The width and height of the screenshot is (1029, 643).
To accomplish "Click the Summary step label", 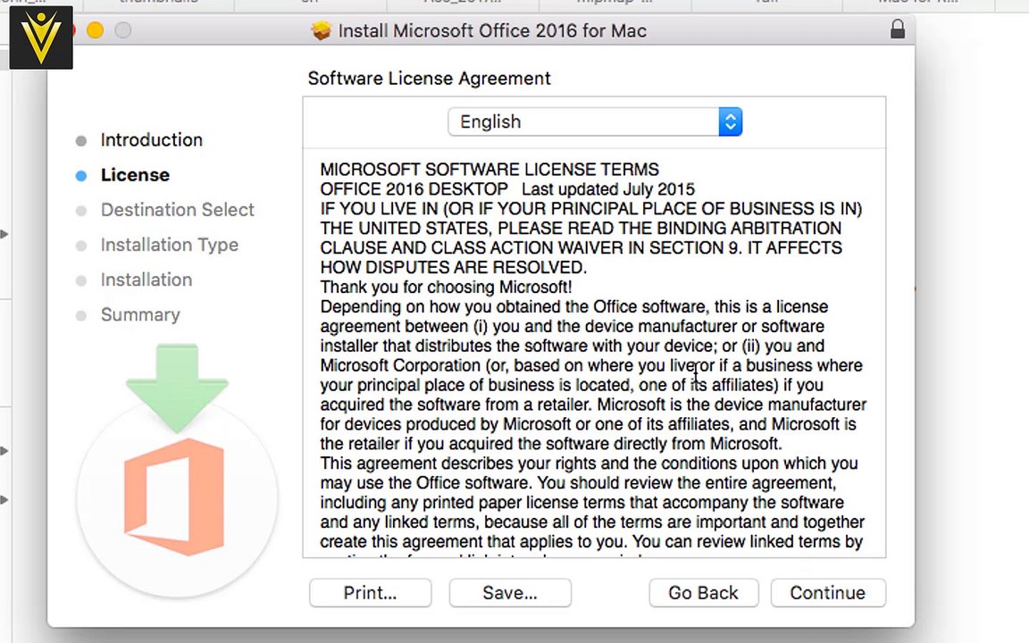I will [140, 315].
